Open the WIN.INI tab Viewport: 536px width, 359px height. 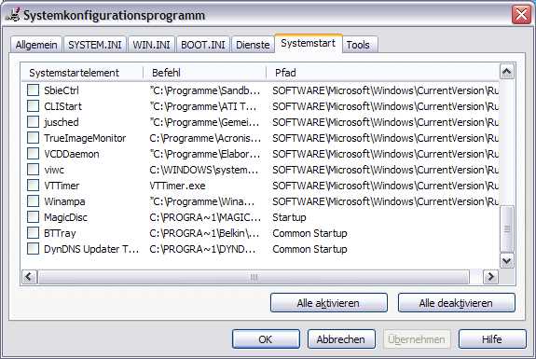pos(151,45)
